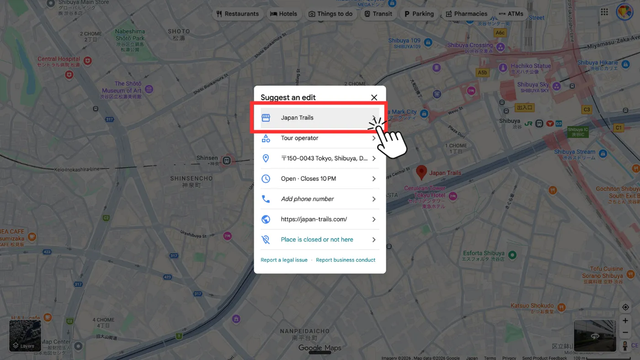Click the category shapes icon beside Tour operator
Viewport: 640px width, 360px height.
point(266,138)
